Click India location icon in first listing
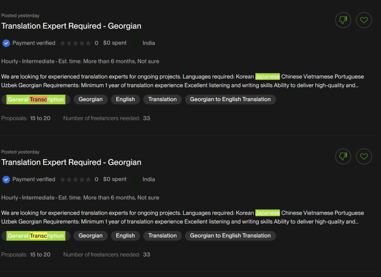 point(137,43)
